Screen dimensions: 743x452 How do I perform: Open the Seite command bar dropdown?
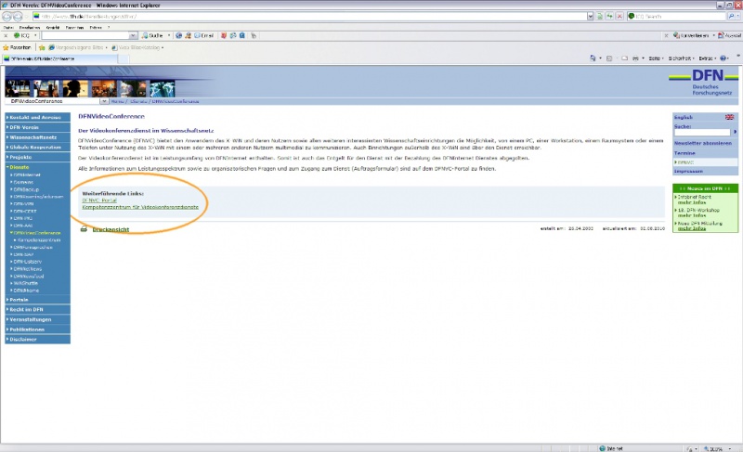[656, 58]
